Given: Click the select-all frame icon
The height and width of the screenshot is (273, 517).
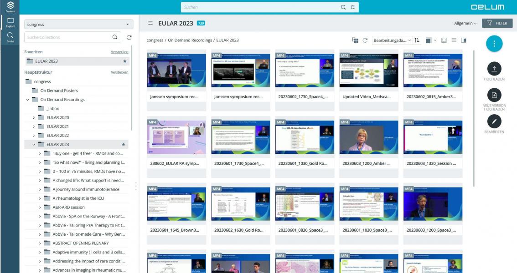Looking at the screenshot, I should tap(444, 40).
